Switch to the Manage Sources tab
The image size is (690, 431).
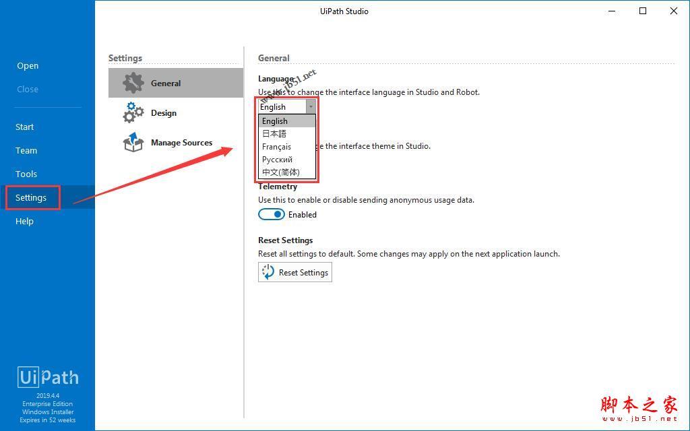point(176,142)
